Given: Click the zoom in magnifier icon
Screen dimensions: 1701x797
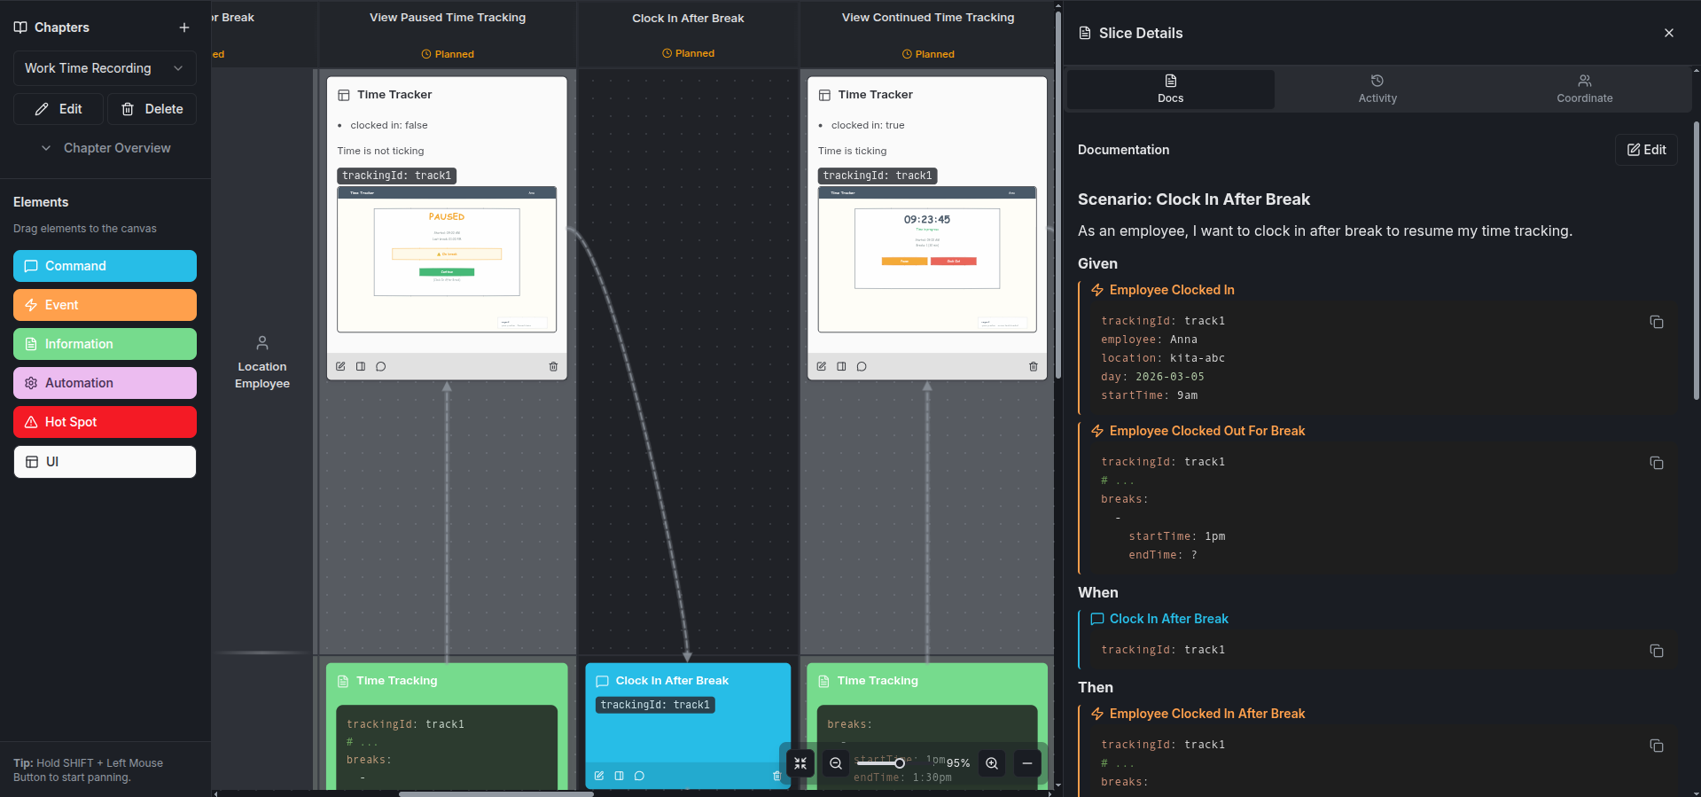Looking at the screenshot, I should [992, 763].
